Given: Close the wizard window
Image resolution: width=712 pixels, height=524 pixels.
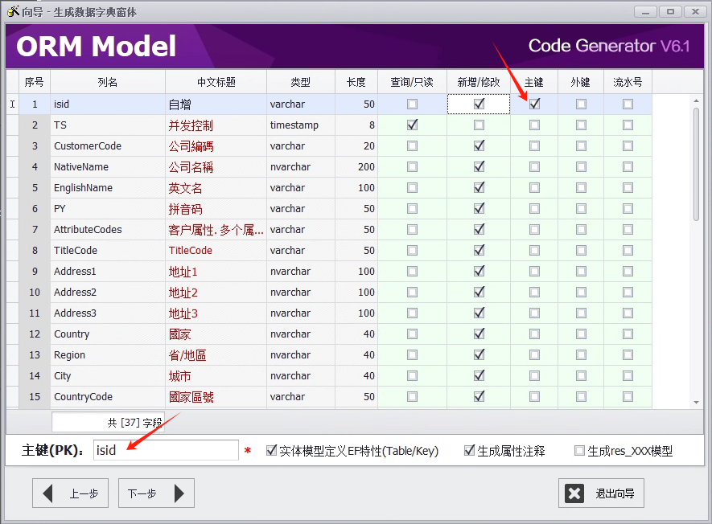Looking at the screenshot, I should [695, 12].
